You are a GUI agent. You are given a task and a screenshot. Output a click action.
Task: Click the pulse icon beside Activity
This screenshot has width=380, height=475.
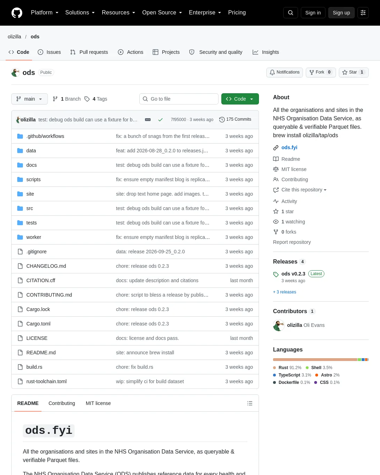(276, 201)
